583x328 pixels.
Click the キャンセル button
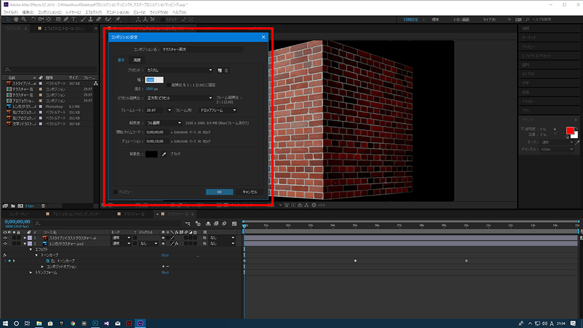point(249,192)
